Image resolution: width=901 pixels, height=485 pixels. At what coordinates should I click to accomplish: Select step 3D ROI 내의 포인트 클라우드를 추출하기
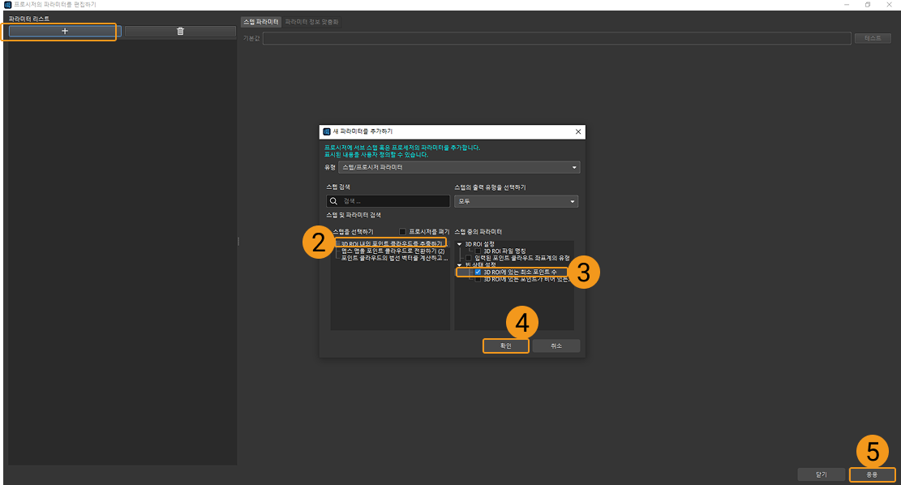click(391, 243)
